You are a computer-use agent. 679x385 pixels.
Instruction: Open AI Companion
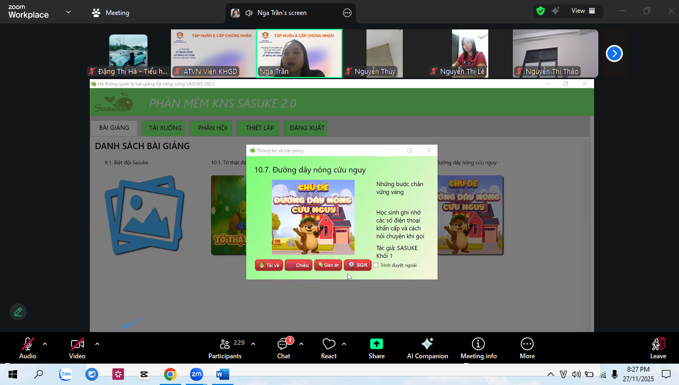[427, 348]
